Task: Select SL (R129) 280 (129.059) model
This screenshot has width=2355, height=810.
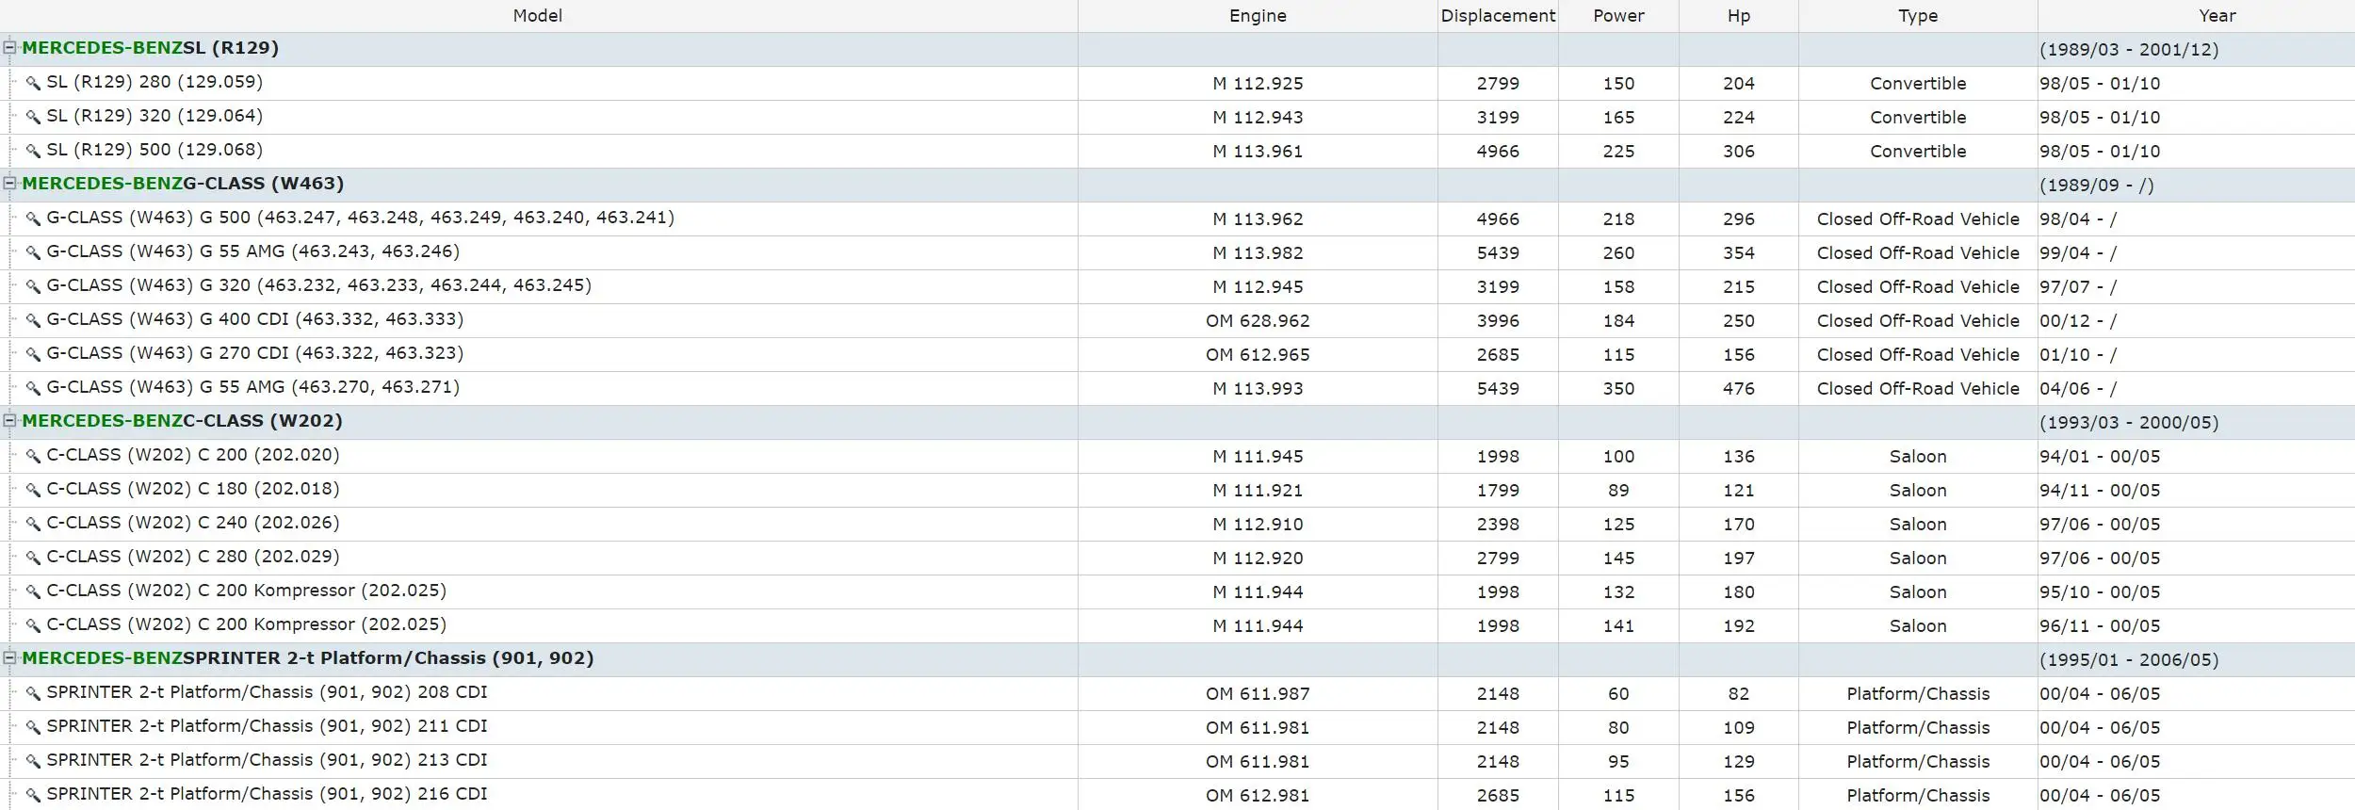Action: 154,82
